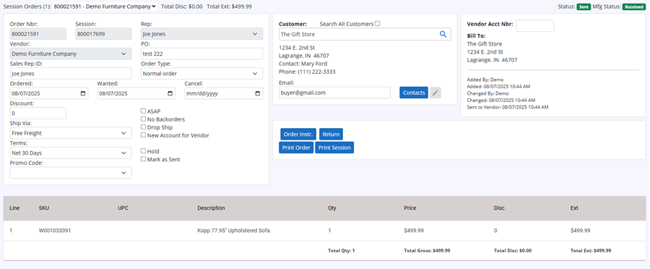Click the Customer name search field
This screenshot has height=269, width=650.
(x=358, y=34)
